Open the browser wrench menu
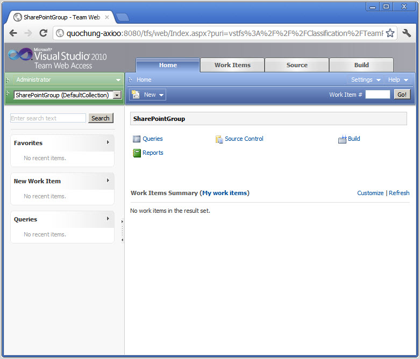Viewport: 420px width, 359px height. (407, 33)
